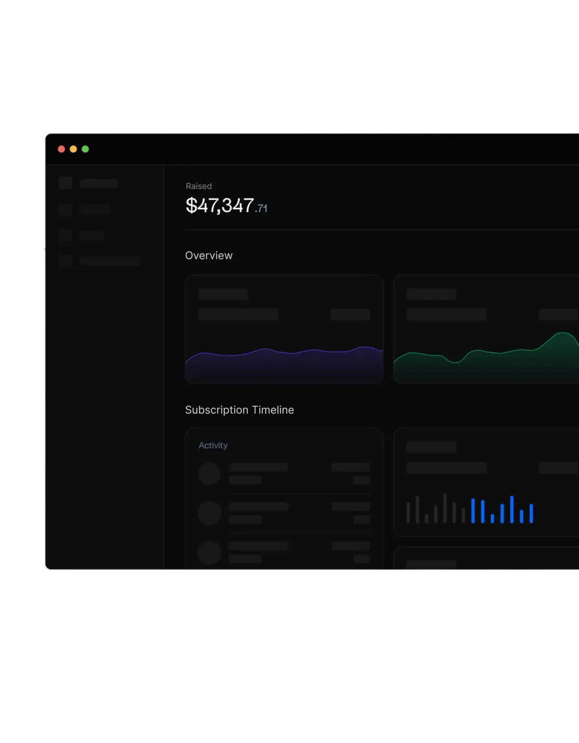Image resolution: width=579 pixels, height=743 pixels.
Task: Select the longest sidebar placeholder item
Action: 99,261
